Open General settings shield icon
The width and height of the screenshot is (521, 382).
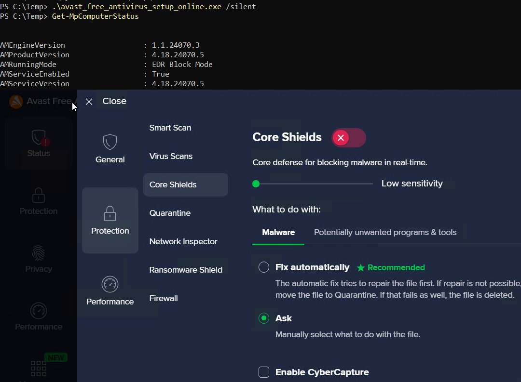pyautogui.click(x=110, y=142)
